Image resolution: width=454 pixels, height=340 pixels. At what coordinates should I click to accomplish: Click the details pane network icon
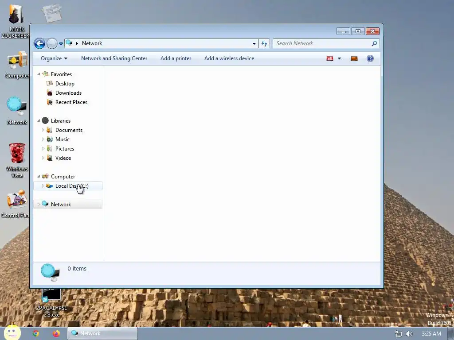coord(50,272)
